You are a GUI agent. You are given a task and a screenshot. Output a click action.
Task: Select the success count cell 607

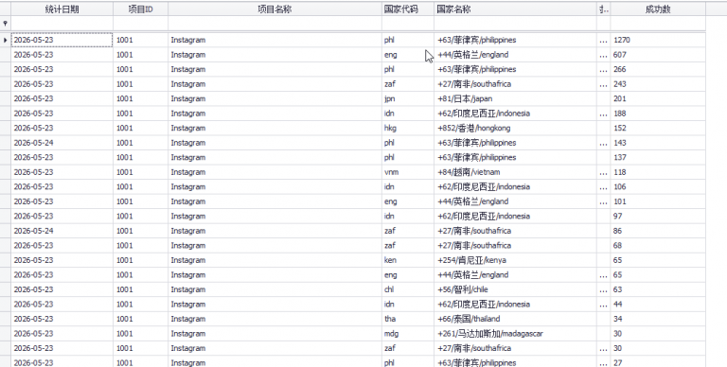pos(658,55)
